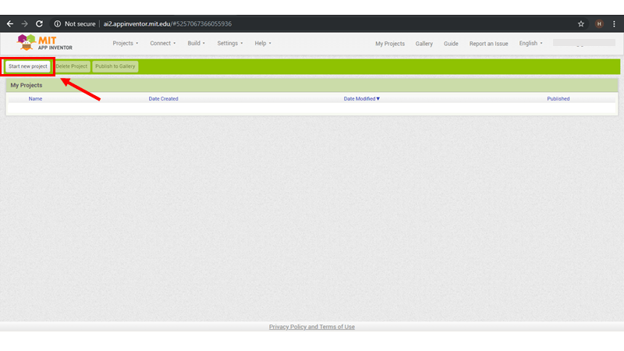Viewport: 624px width, 351px height.
Task: Go to My Projects in the top bar
Action: 389,44
